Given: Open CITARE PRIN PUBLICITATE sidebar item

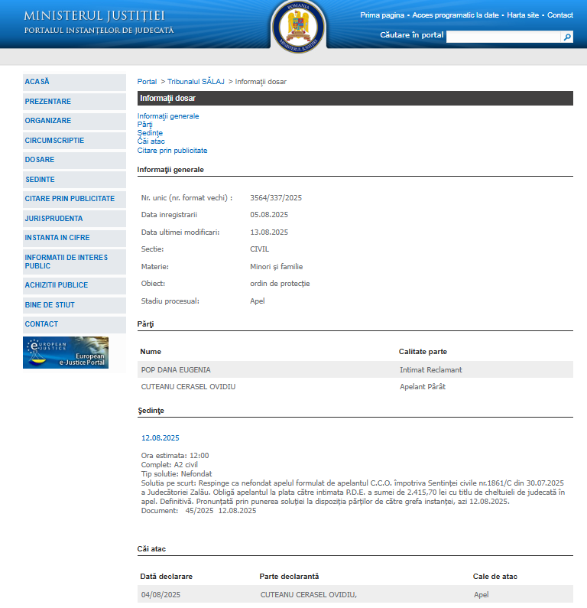Looking at the screenshot, I should click(74, 199).
